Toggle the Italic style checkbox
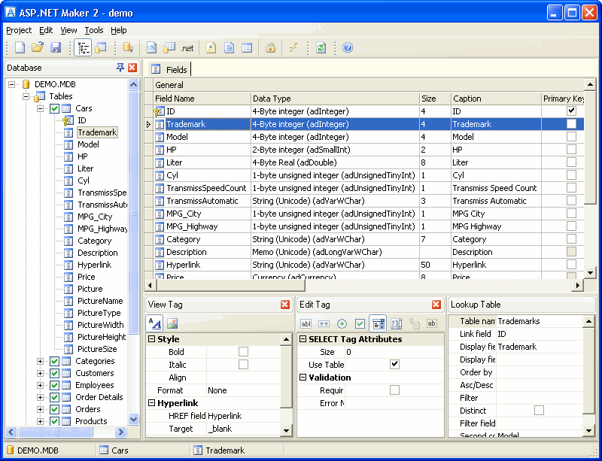602x461 pixels. click(x=243, y=364)
